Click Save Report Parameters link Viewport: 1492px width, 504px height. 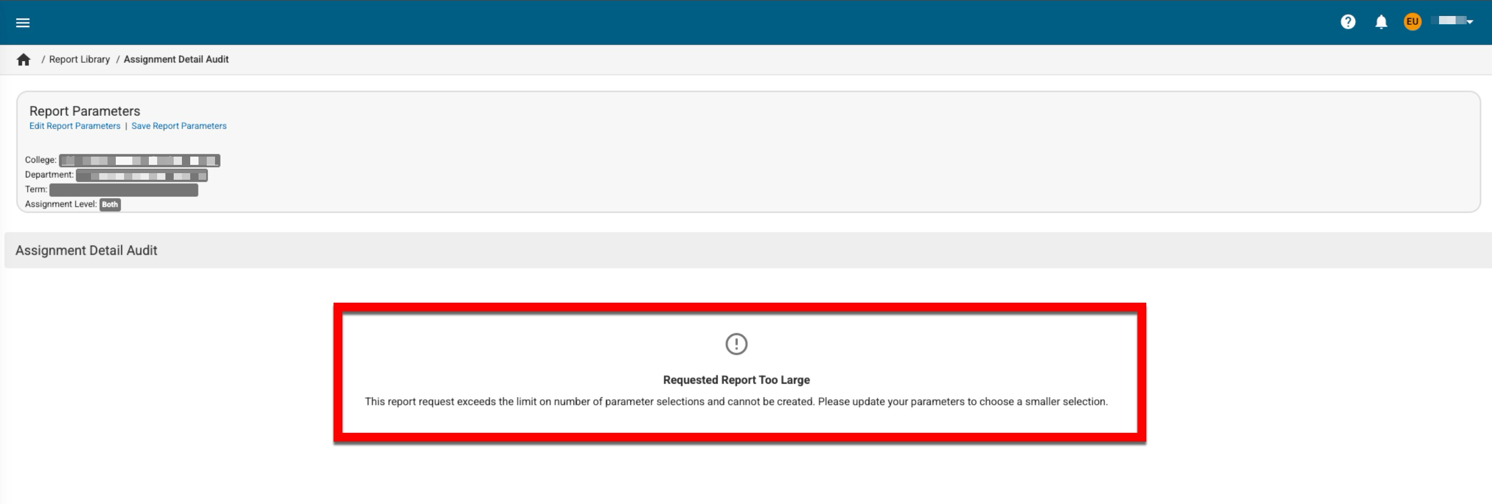(x=179, y=126)
